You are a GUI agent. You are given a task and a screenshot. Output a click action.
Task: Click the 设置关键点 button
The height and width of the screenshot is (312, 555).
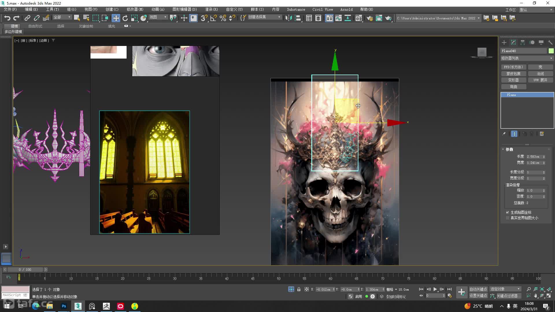478,296
